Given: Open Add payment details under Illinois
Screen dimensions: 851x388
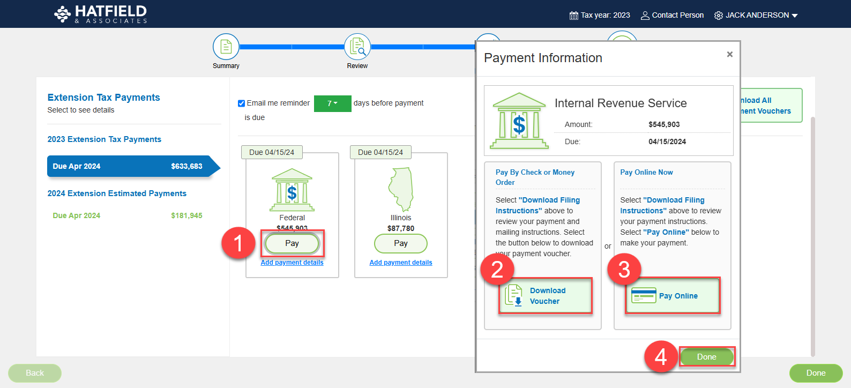Looking at the screenshot, I should [401, 263].
